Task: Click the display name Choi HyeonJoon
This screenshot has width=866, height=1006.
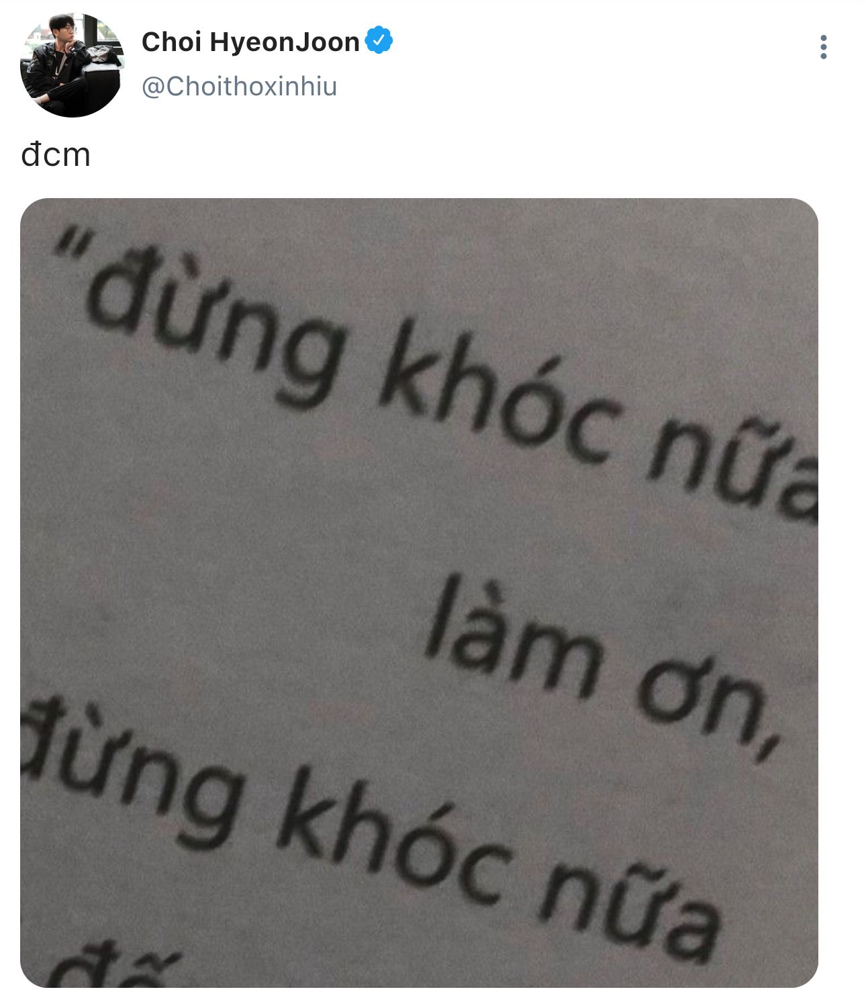Action: 250,42
